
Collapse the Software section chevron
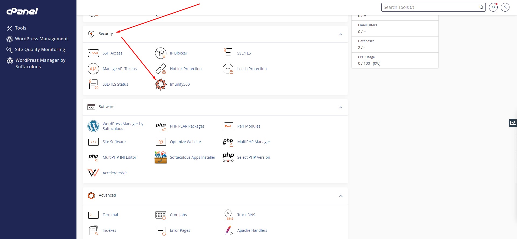pos(341,107)
